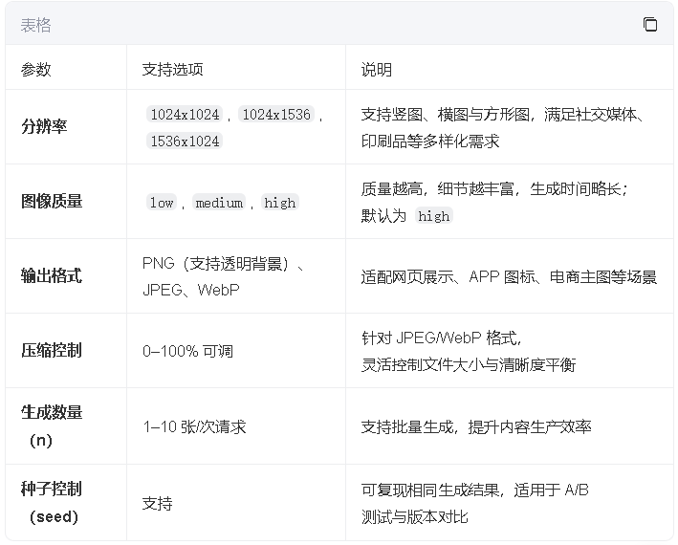Click the 针对 JPEG/WebP 格式 description line
The height and width of the screenshot is (545, 678).
point(442,338)
